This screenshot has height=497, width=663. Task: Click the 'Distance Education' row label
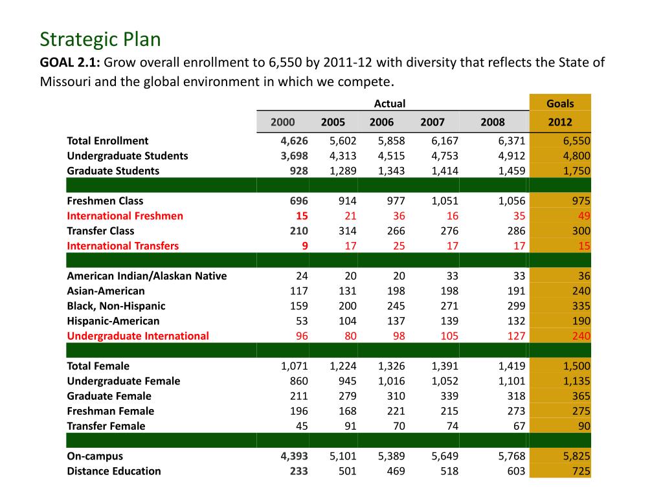[114, 471]
